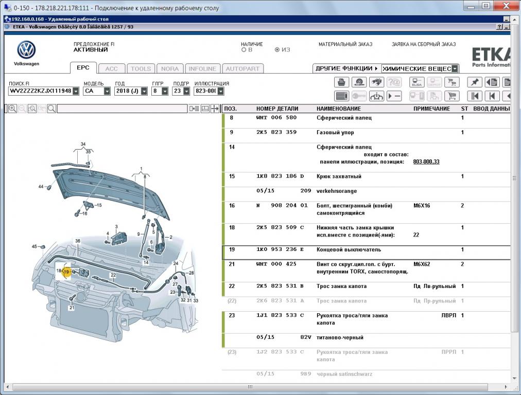
Task: Click the parts list view icon
Action: tap(341, 96)
